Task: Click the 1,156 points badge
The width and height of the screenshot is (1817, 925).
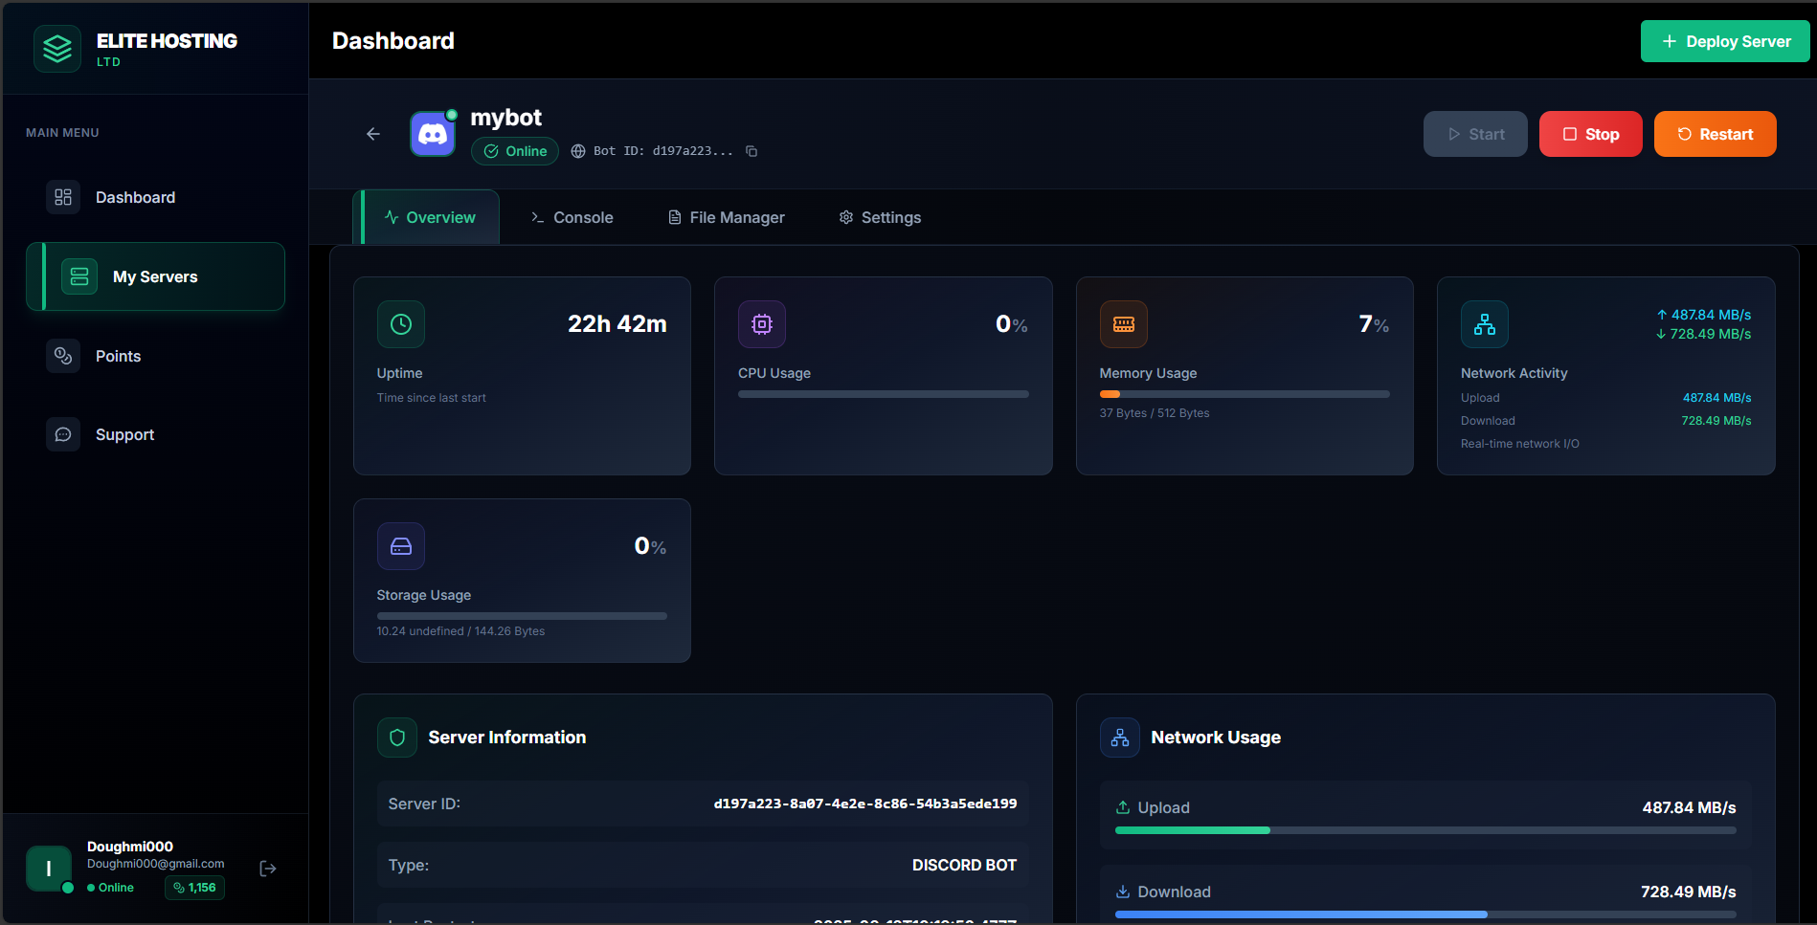Action: pos(195,888)
